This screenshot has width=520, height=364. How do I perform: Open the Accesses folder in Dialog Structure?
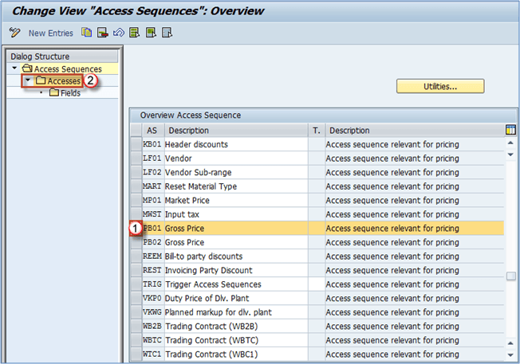tap(62, 81)
